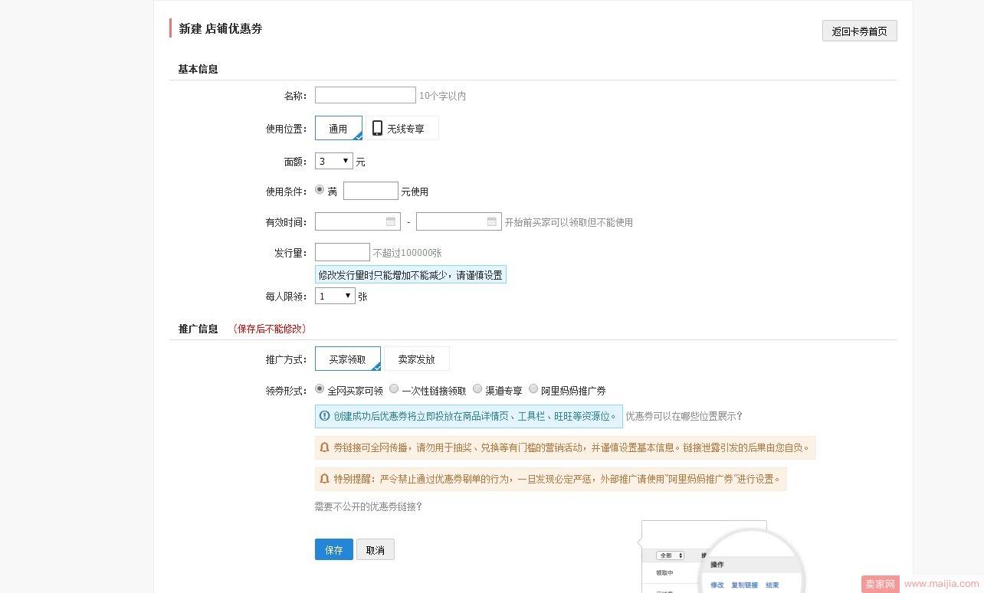The image size is (984, 593).
Task: Select the 一次性链接领取 radio button
Action: (x=394, y=389)
